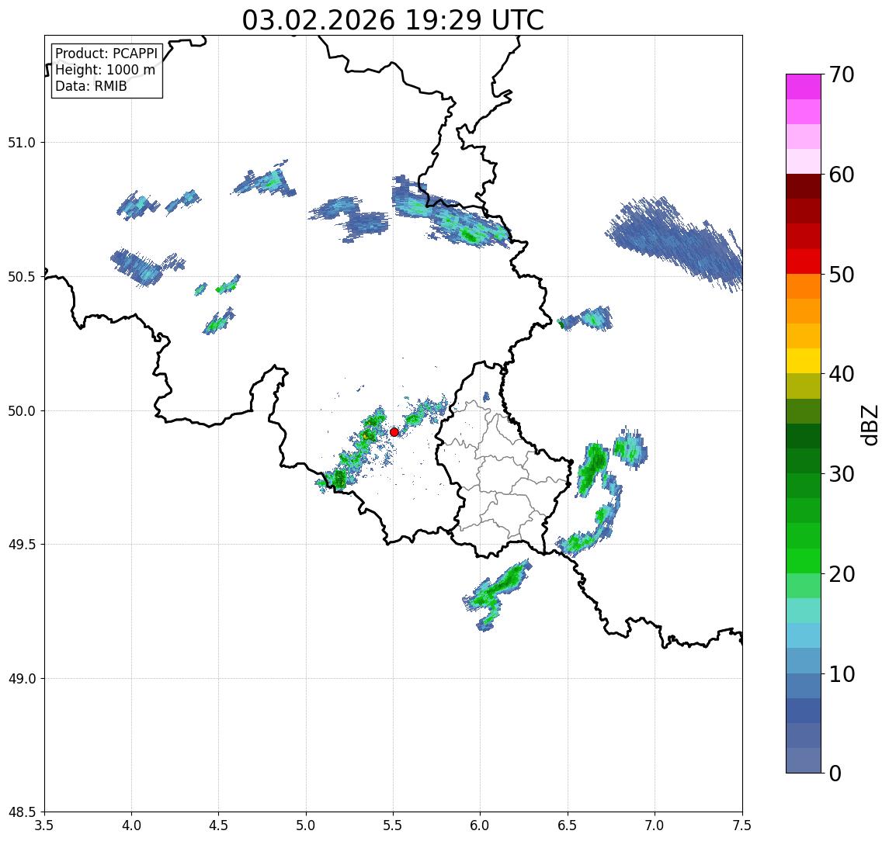Click the 'dBZ' colorbar label
Viewport: 889px width, 841px height.
tap(869, 425)
